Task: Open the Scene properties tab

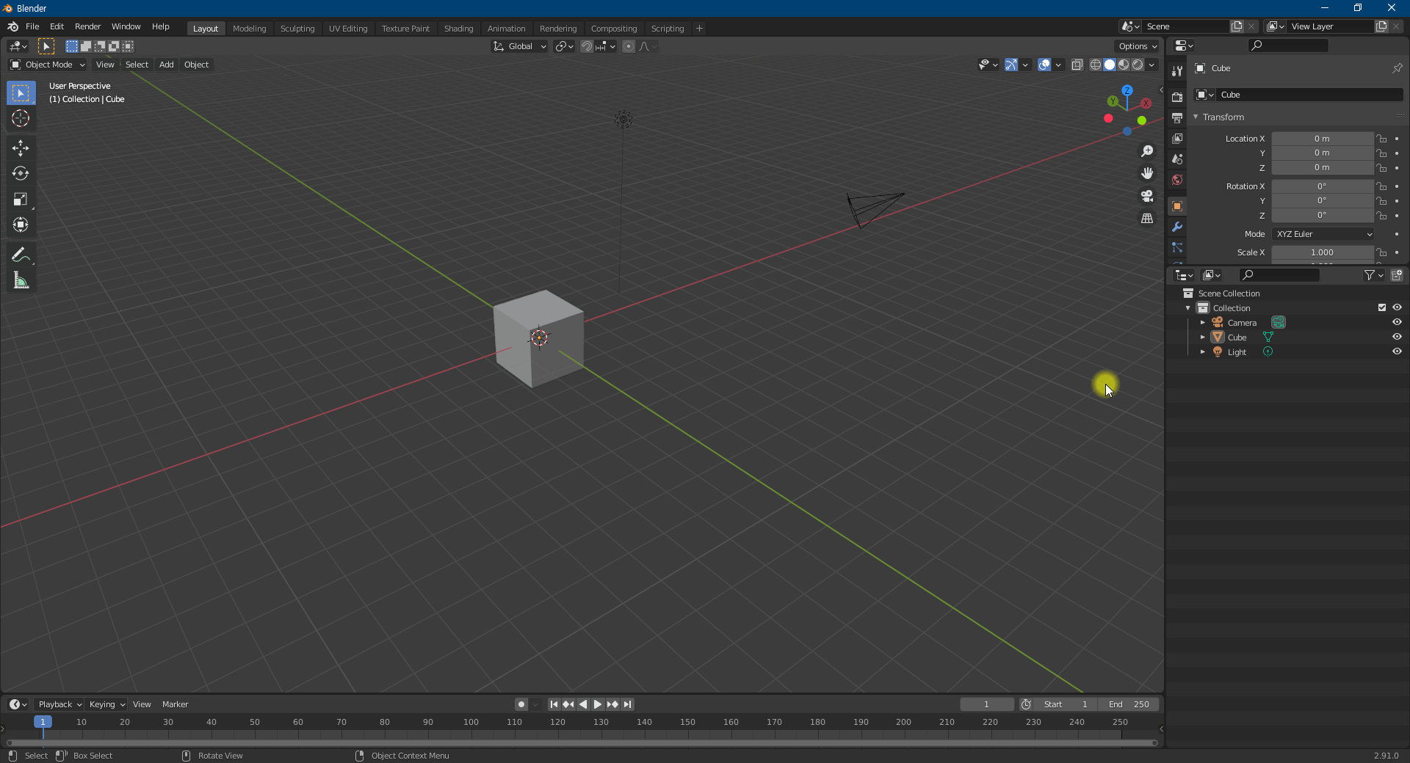Action: (x=1177, y=159)
